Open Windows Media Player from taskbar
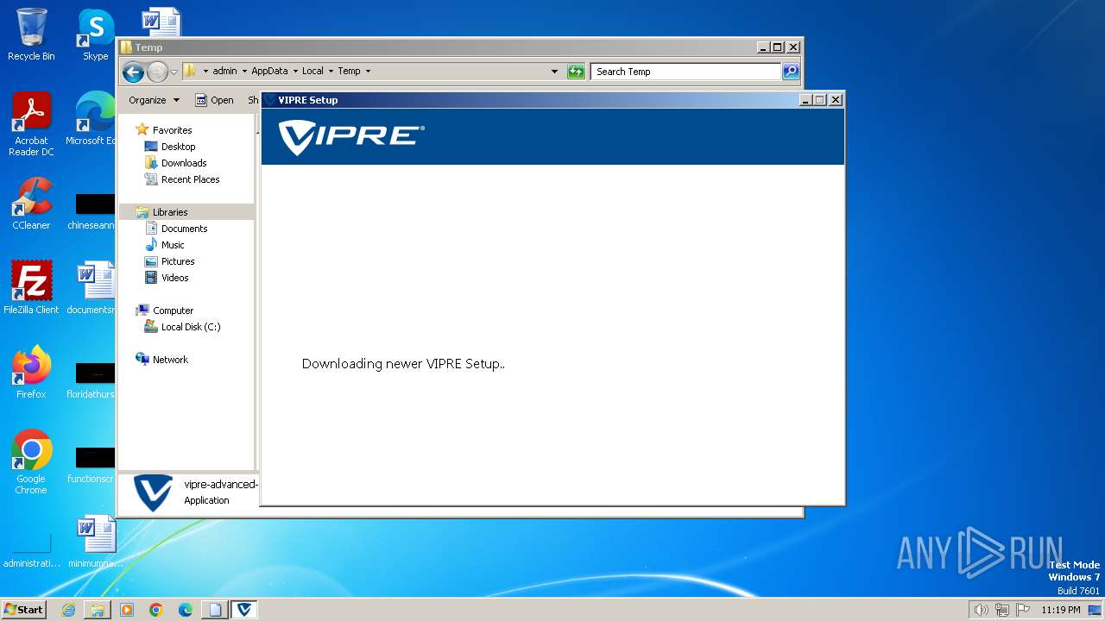 [x=127, y=610]
